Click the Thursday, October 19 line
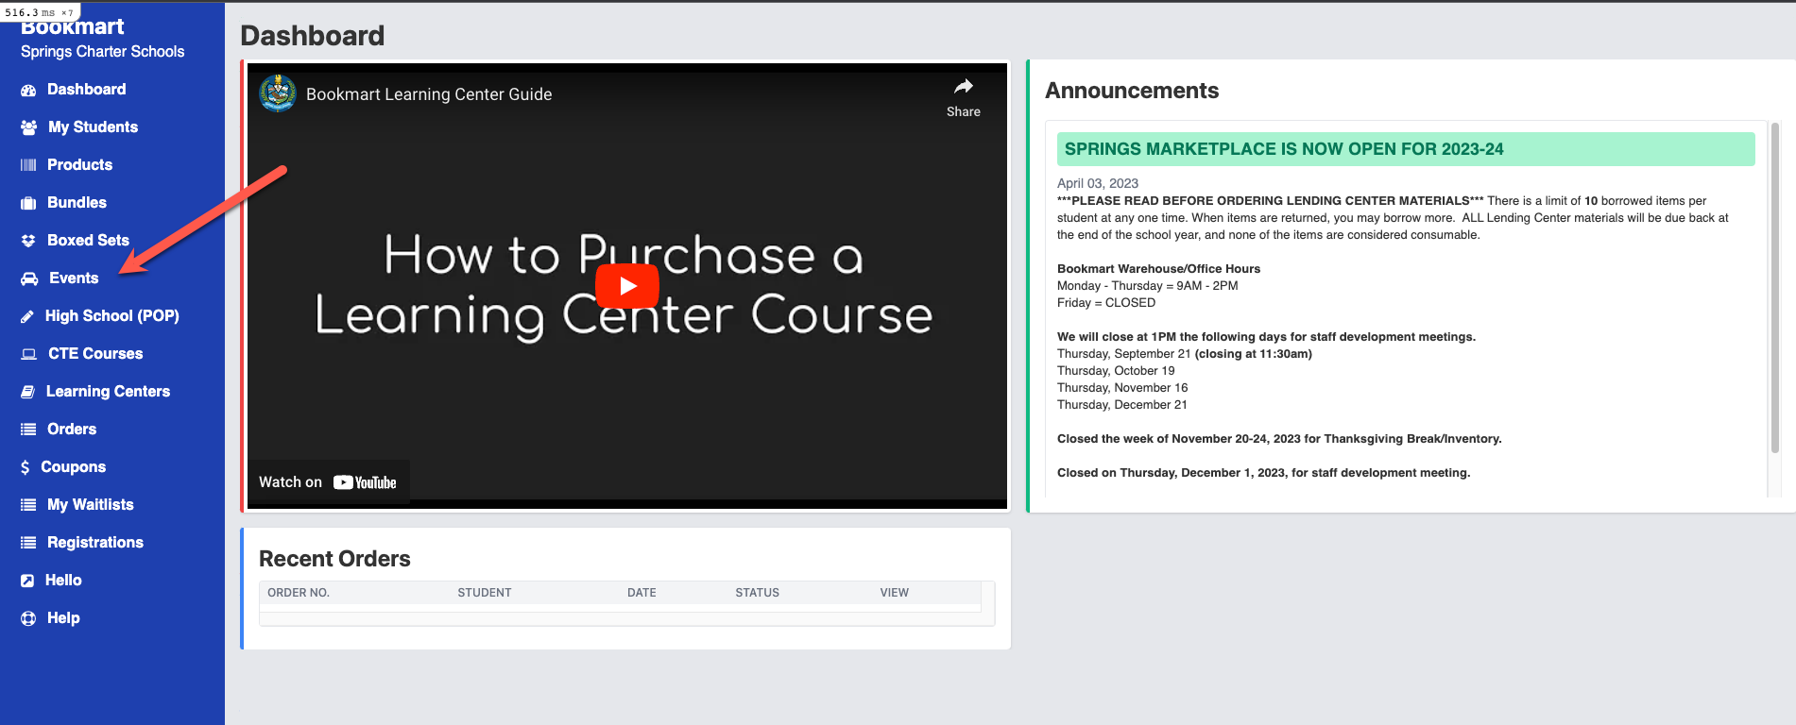Screen dimensions: 1796x725 (1116, 371)
